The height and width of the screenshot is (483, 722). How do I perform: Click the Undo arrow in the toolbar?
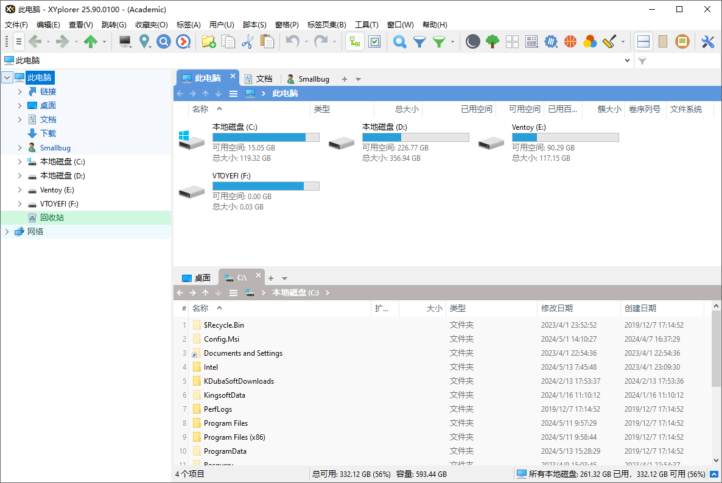click(292, 42)
